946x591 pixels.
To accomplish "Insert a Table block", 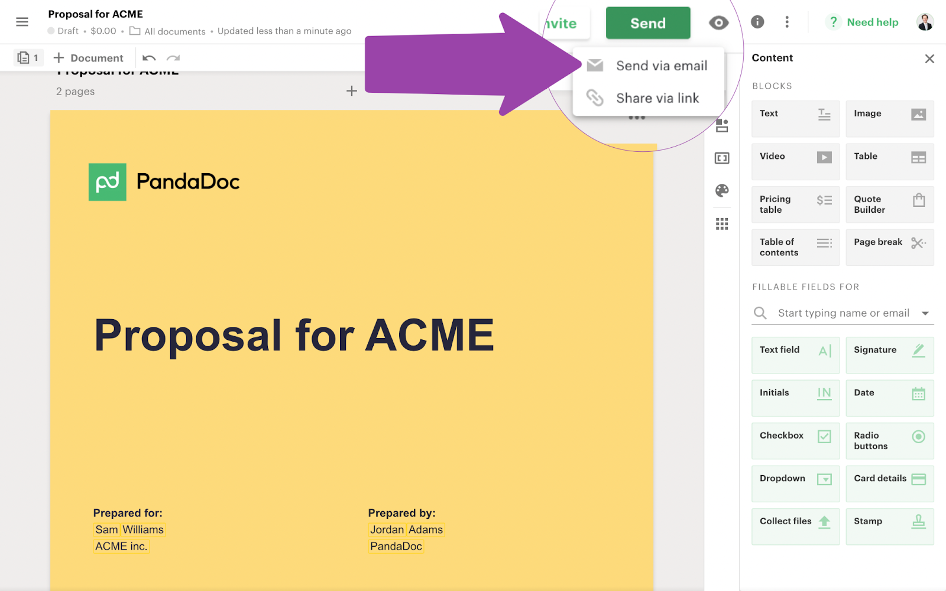I will (890, 162).
